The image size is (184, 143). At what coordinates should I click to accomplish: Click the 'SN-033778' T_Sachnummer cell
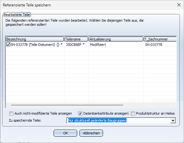(154, 45)
